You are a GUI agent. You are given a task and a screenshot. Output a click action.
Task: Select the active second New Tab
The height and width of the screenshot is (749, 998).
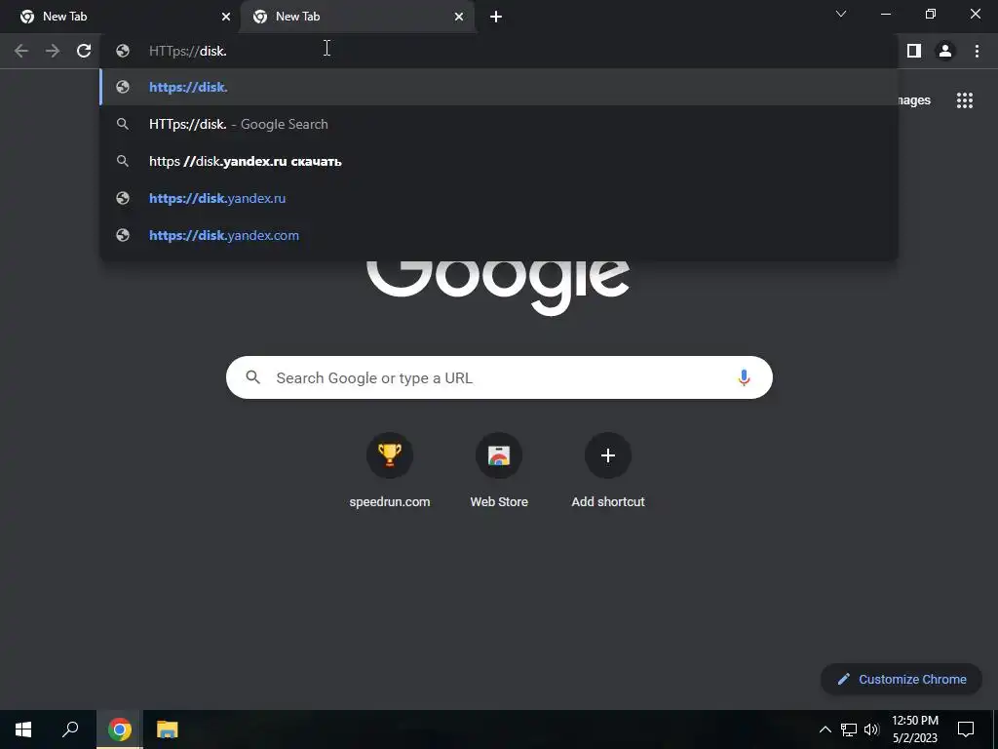click(x=357, y=17)
